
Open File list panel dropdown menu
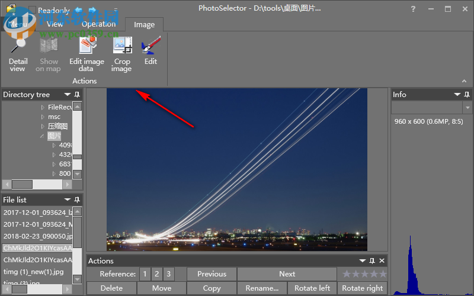[x=68, y=200]
